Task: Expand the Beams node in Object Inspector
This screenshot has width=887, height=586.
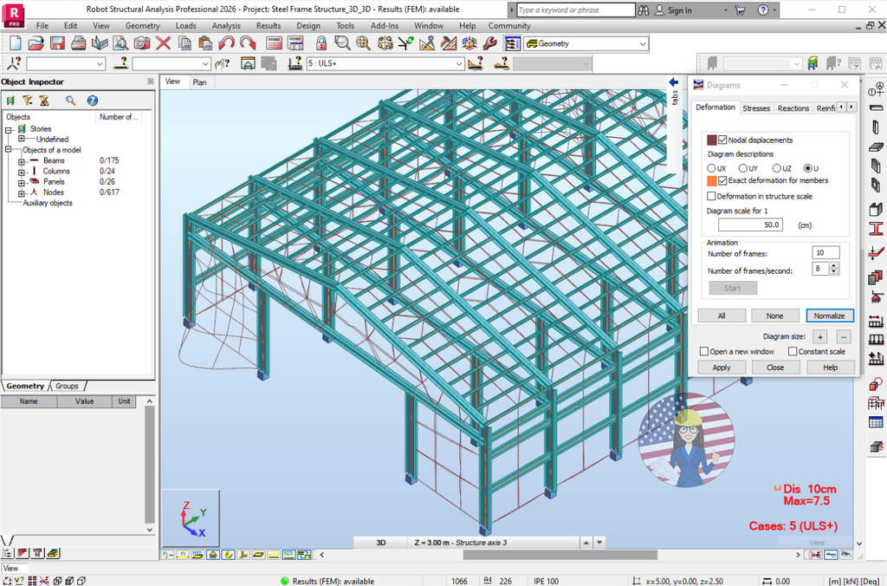Action: (x=20, y=160)
